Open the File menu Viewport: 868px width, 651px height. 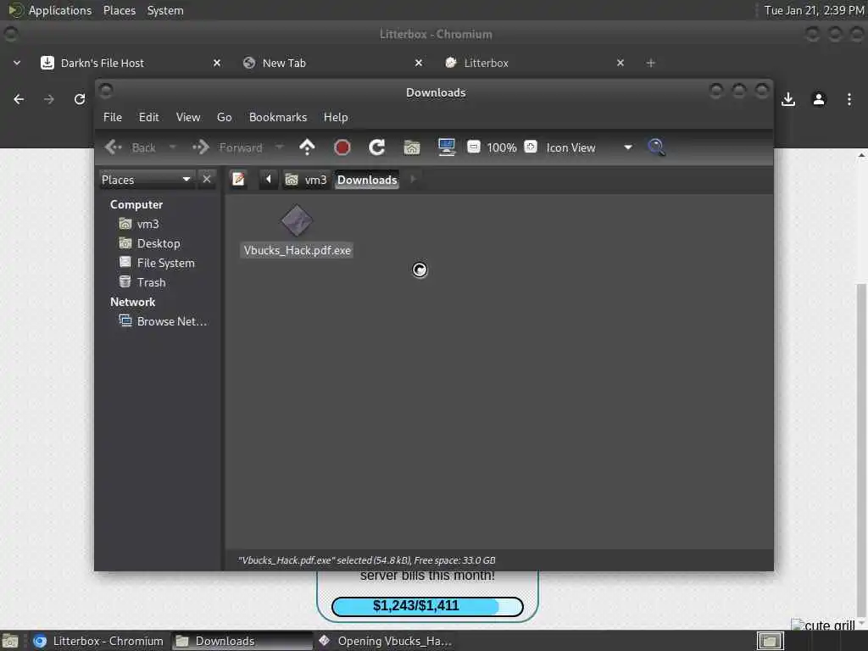click(113, 117)
